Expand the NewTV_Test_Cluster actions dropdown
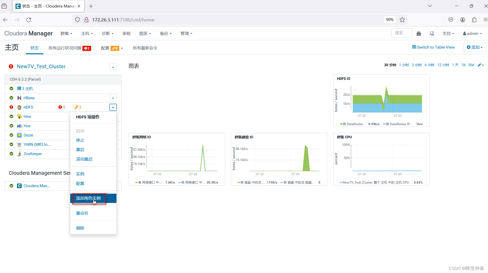 click(113, 67)
